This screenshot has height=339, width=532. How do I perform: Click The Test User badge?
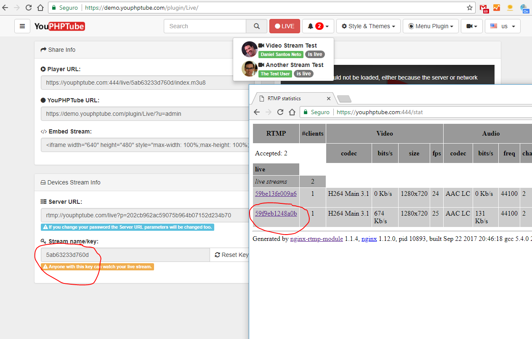(x=275, y=74)
